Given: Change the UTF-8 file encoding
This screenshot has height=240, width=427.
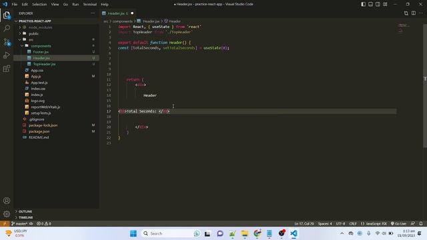Looking at the screenshot, I should point(340,223).
